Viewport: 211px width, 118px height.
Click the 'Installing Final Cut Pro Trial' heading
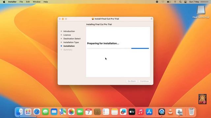pyautogui.click(x=99, y=24)
